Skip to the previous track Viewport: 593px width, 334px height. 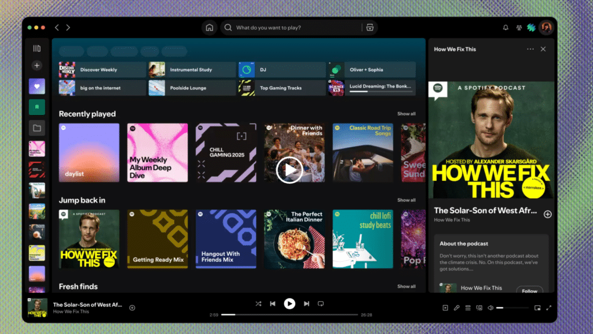tap(273, 304)
